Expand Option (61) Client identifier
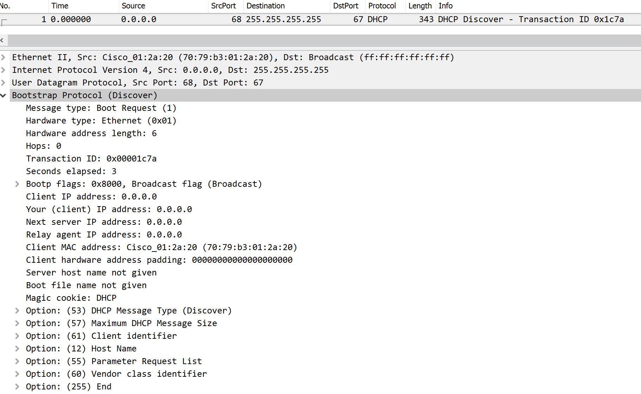Viewport: 641px width, 394px height. click(x=17, y=336)
